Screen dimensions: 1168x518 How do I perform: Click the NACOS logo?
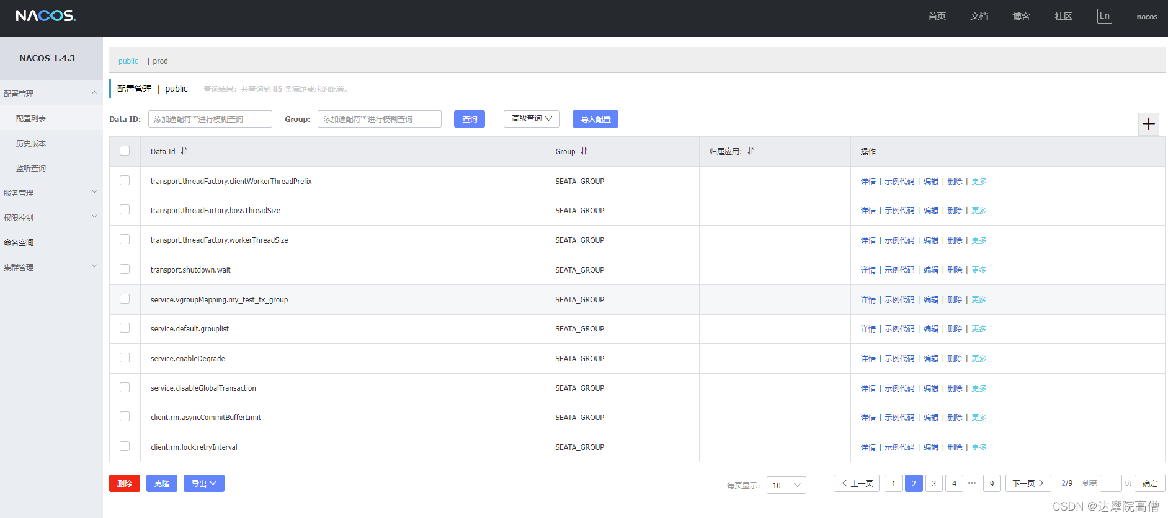click(x=45, y=15)
